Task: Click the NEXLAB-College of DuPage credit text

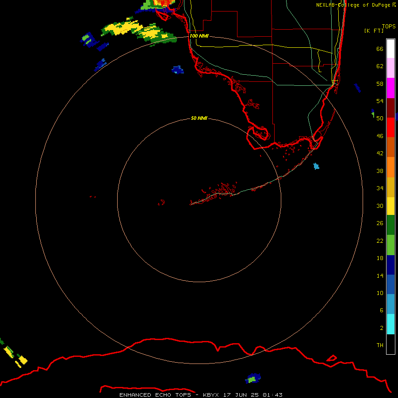Action: tap(356, 5)
